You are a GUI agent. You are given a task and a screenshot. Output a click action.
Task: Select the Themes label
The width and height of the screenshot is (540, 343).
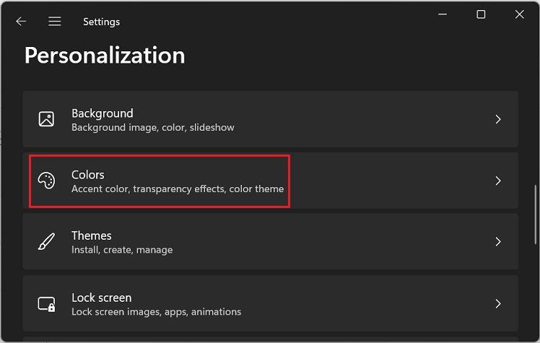[92, 235]
